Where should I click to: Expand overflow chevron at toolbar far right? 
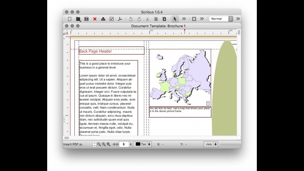[238, 19]
